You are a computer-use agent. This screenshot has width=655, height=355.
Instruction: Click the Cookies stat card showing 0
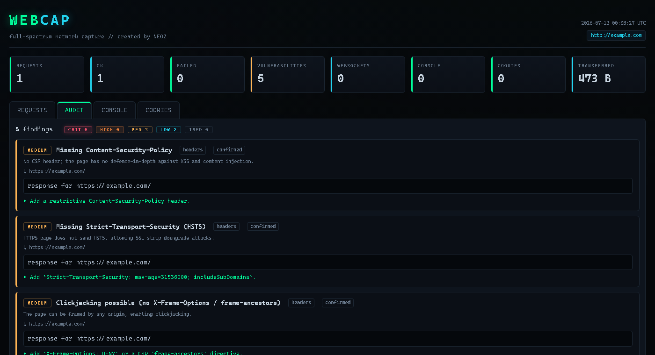[528, 75]
